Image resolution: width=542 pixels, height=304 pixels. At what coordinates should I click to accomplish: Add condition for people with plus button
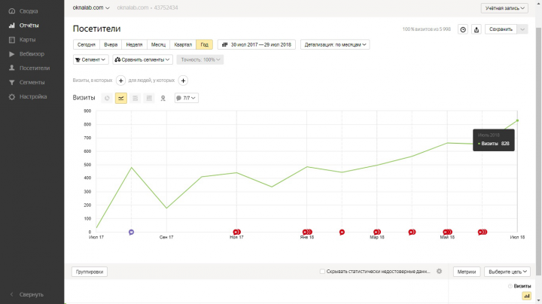pyautogui.click(x=183, y=81)
